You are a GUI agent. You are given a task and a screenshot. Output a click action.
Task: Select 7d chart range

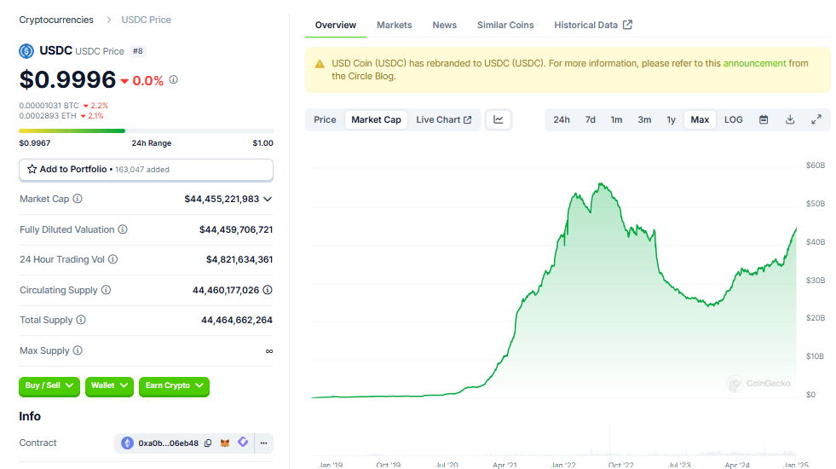pos(591,119)
